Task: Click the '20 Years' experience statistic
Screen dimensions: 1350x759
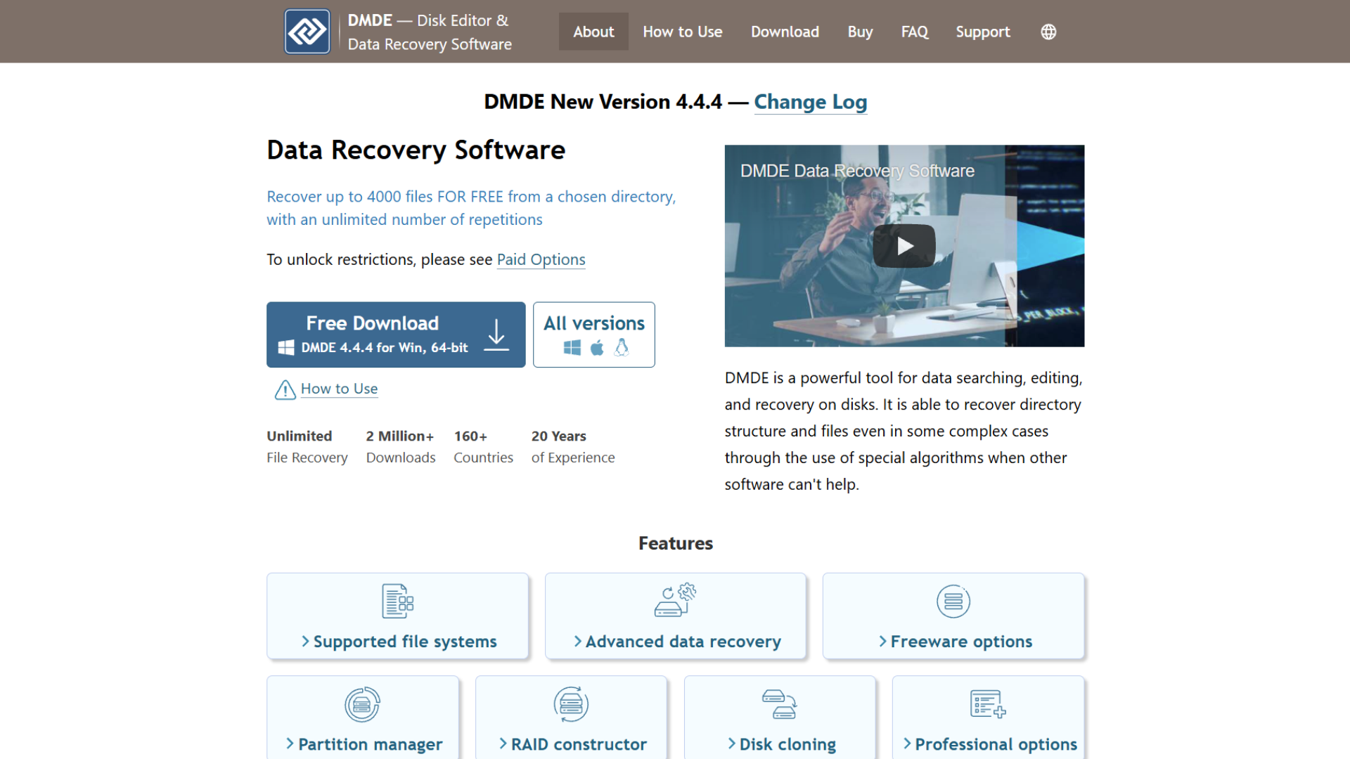Action: [559, 436]
